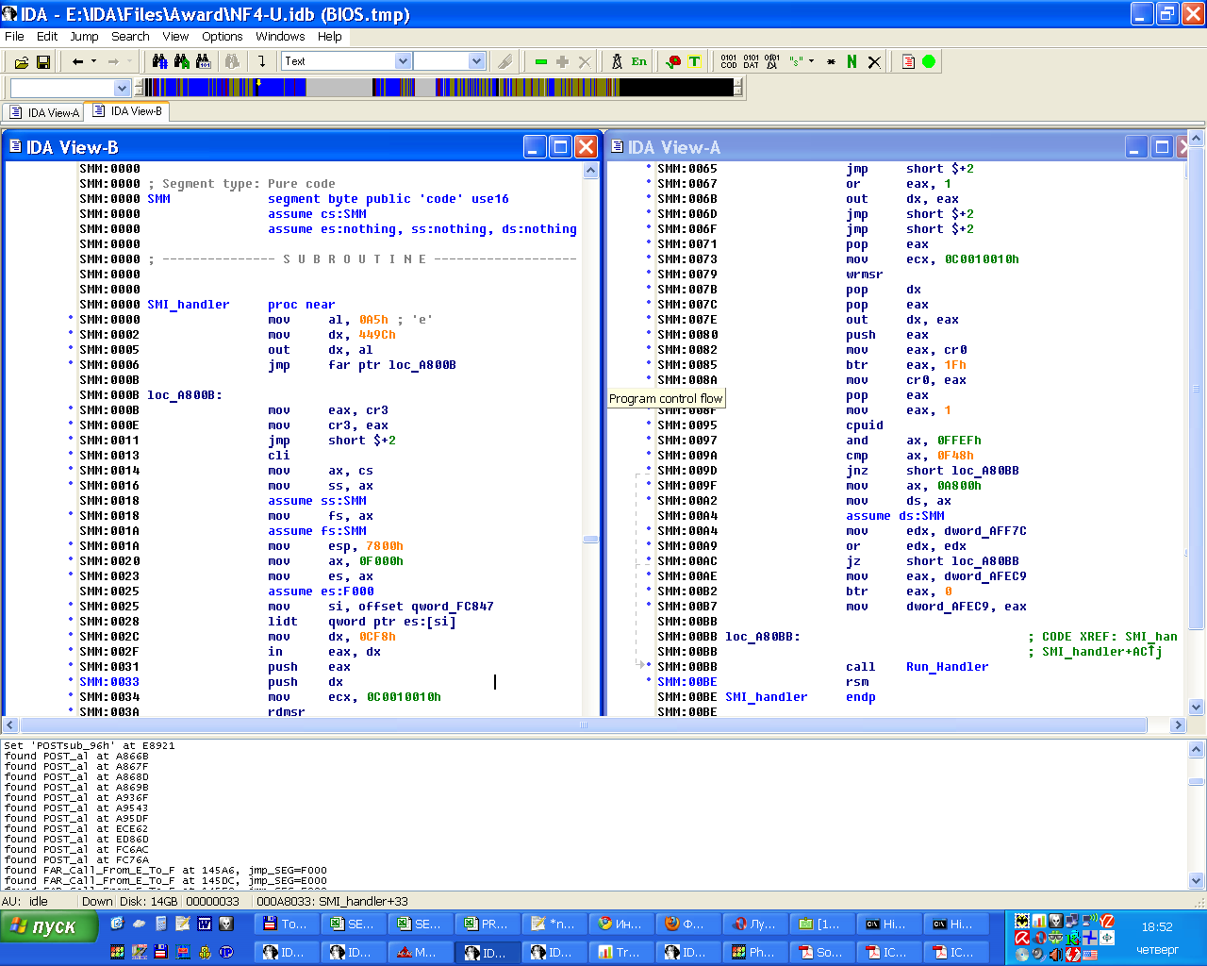Click the red flower toolbar icon
1207x966 pixels.
click(672, 62)
